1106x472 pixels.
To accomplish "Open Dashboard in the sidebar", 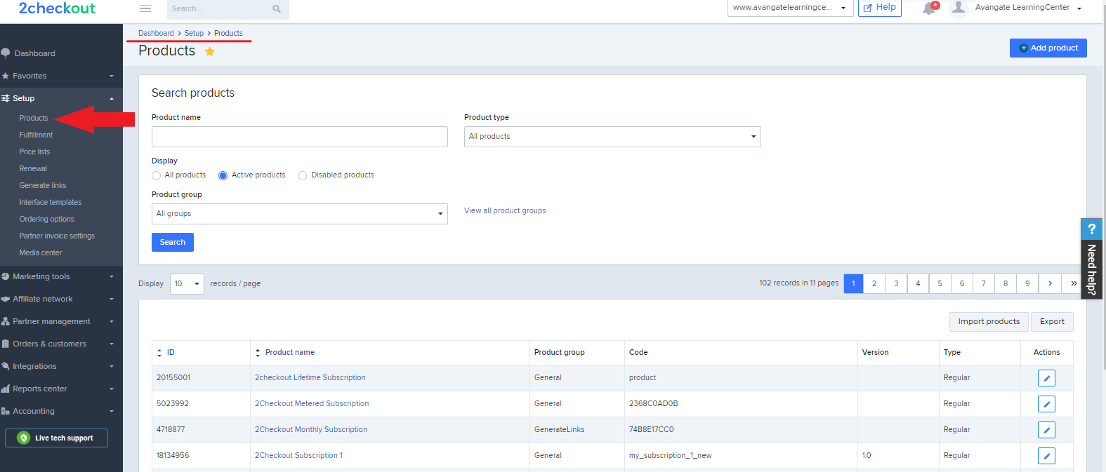I will (34, 53).
